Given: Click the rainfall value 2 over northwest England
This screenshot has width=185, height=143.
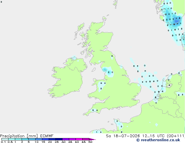Looking at the screenshot, I should [109, 72].
